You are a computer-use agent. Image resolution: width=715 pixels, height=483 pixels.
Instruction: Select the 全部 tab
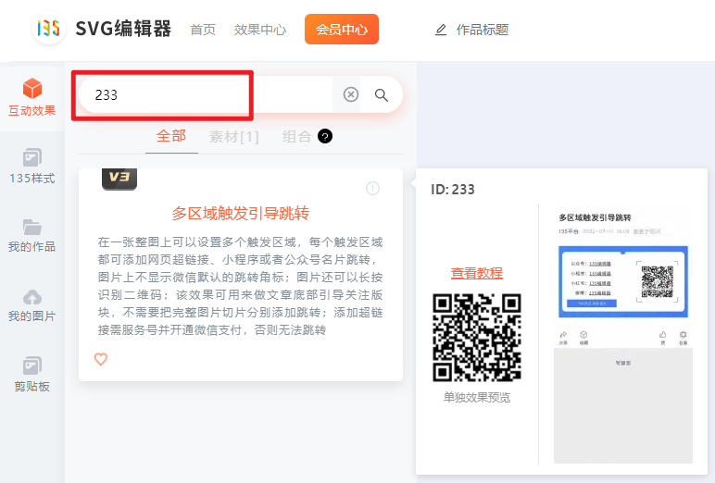tap(171, 136)
